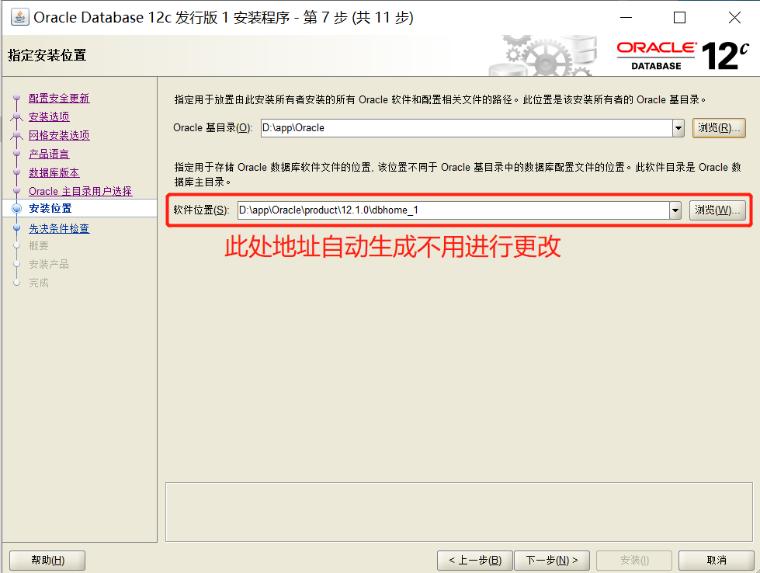This screenshot has width=760, height=573.
Task: Minimize the Oracle installer window
Action: (626, 17)
